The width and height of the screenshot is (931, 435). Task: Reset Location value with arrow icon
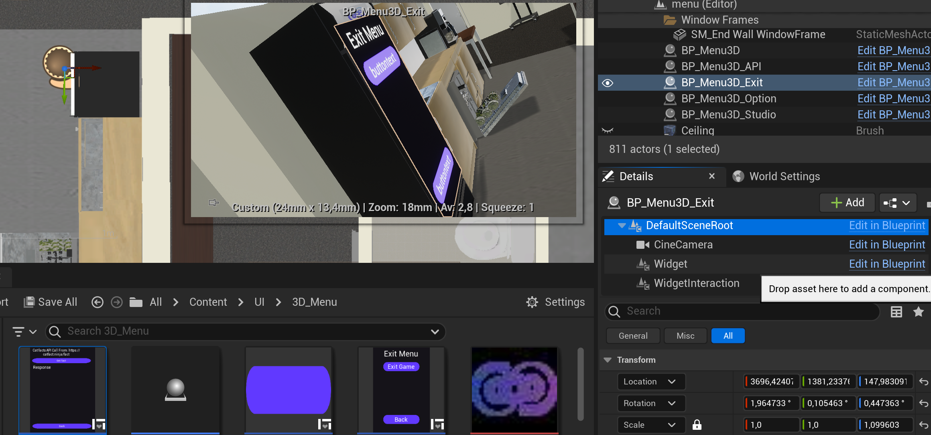point(924,382)
